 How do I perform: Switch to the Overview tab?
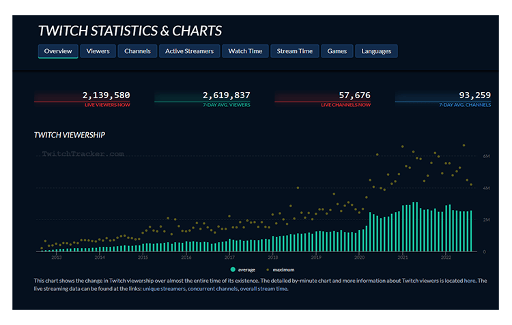(58, 51)
